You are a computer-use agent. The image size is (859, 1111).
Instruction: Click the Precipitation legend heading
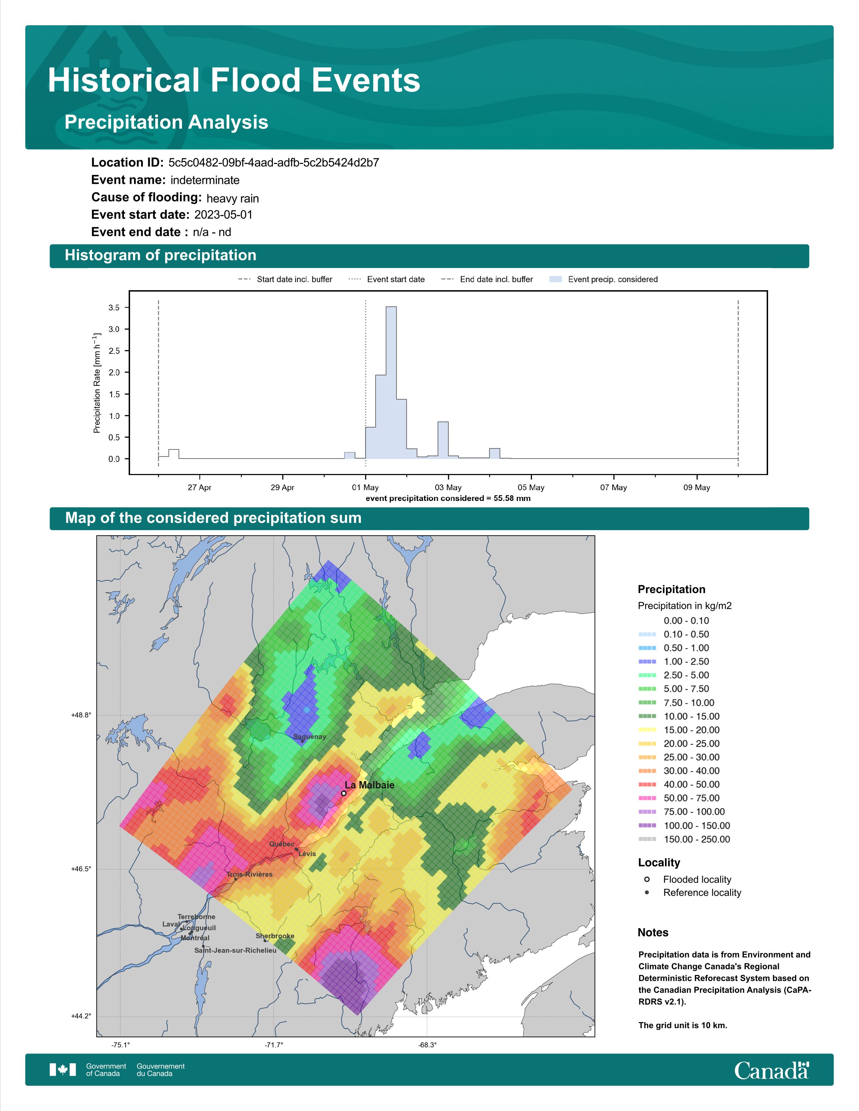tap(671, 590)
